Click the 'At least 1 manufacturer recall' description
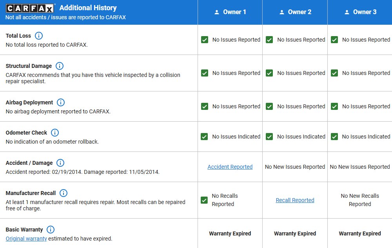Viewport: 392px width, 248px height. (96, 205)
